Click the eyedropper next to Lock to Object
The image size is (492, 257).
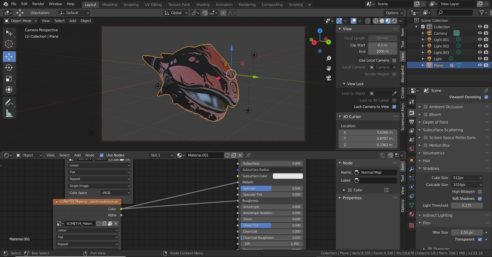(x=394, y=93)
